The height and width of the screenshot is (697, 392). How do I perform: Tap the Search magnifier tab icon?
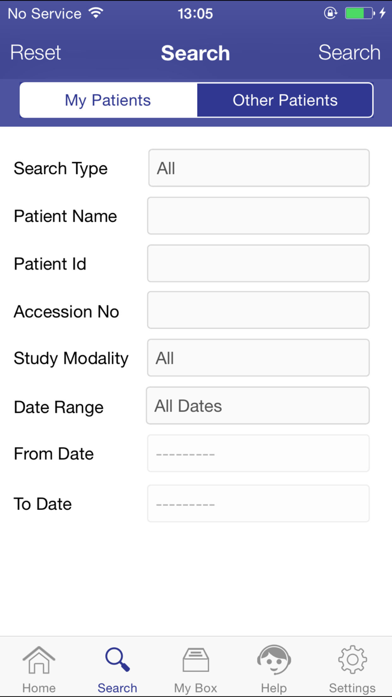pyautogui.click(x=117, y=660)
